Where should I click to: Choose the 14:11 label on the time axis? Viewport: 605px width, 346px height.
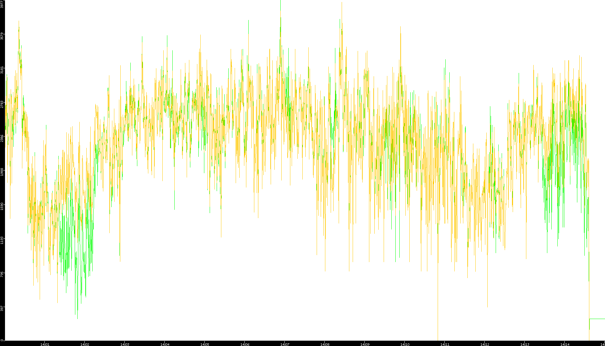(445, 344)
